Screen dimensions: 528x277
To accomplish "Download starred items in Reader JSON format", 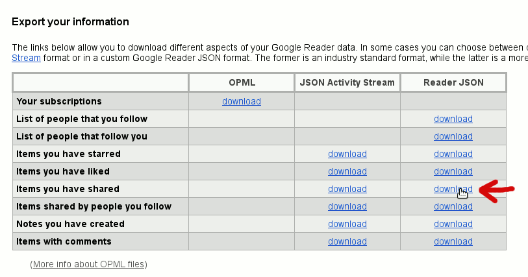I will pyautogui.click(x=453, y=154).
